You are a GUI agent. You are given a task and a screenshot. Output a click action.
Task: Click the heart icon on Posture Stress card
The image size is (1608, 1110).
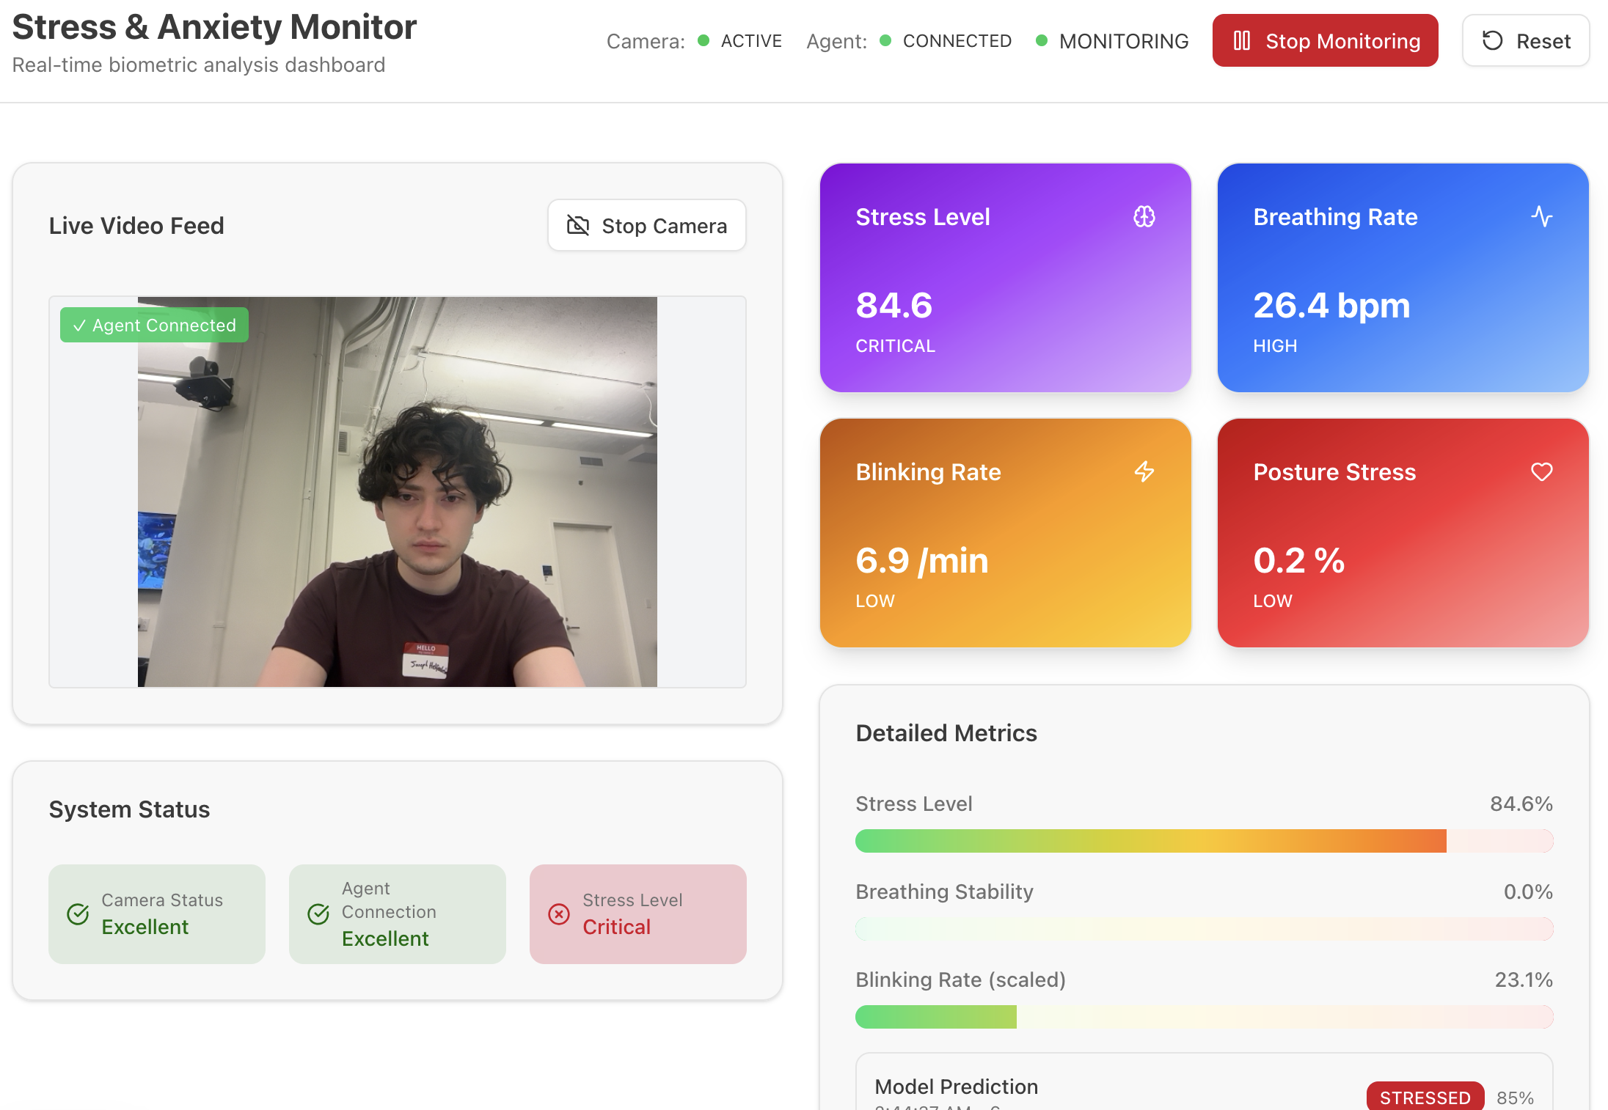tap(1541, 471)
